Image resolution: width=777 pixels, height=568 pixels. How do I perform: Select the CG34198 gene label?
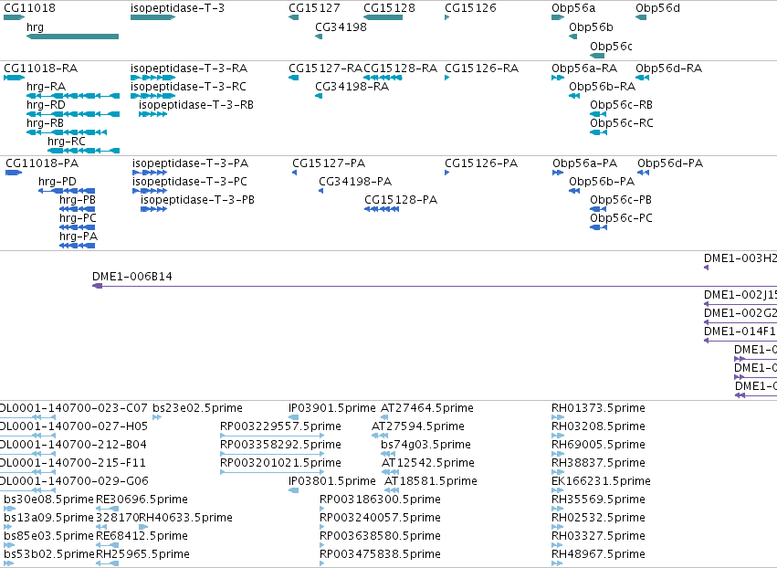[x=341, y=26]
